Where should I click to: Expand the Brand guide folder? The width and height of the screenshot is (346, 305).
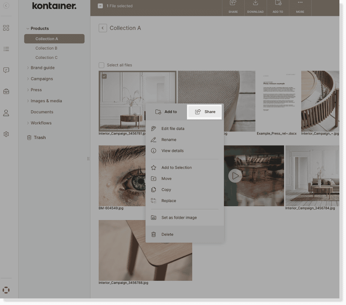28,68
